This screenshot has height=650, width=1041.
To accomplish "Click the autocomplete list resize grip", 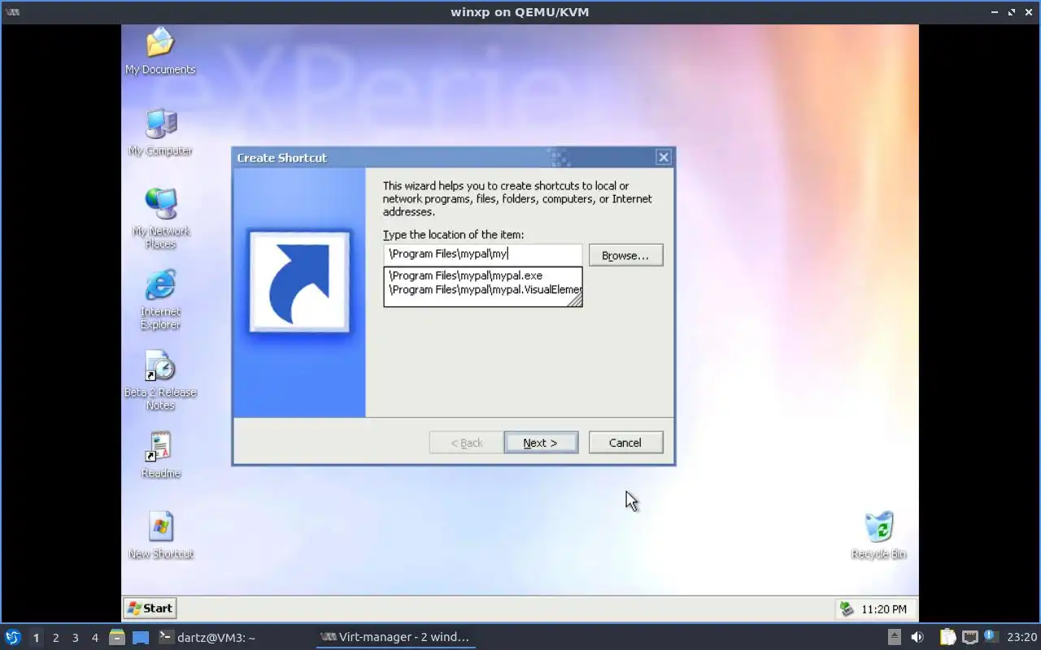I will [x=575, y=300].
